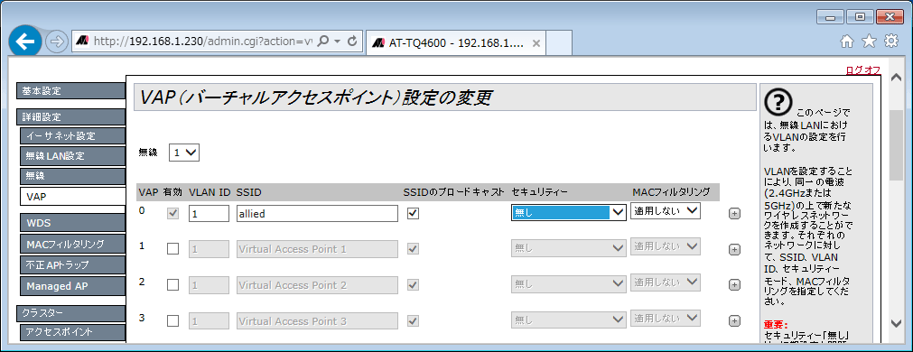This screenshot has width=913, height=352.
Task: Click the allied SSID input field
Action: (x=317, y=214)
